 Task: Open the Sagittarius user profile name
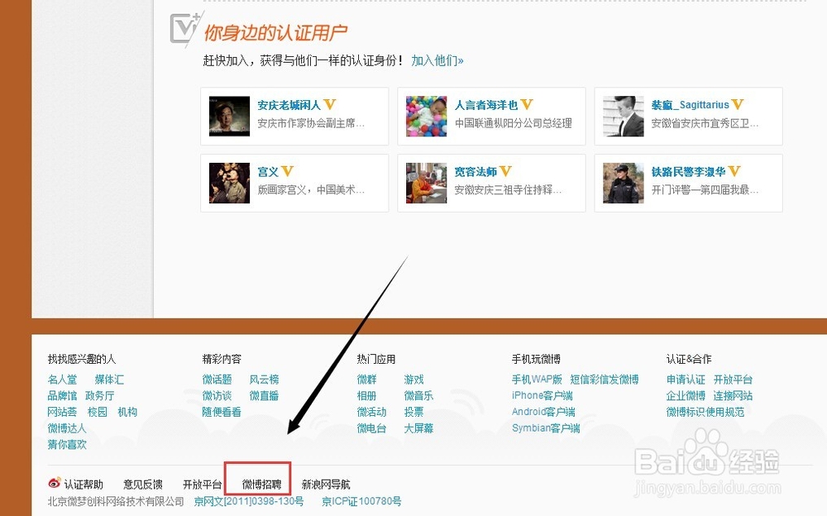(690, 105)
